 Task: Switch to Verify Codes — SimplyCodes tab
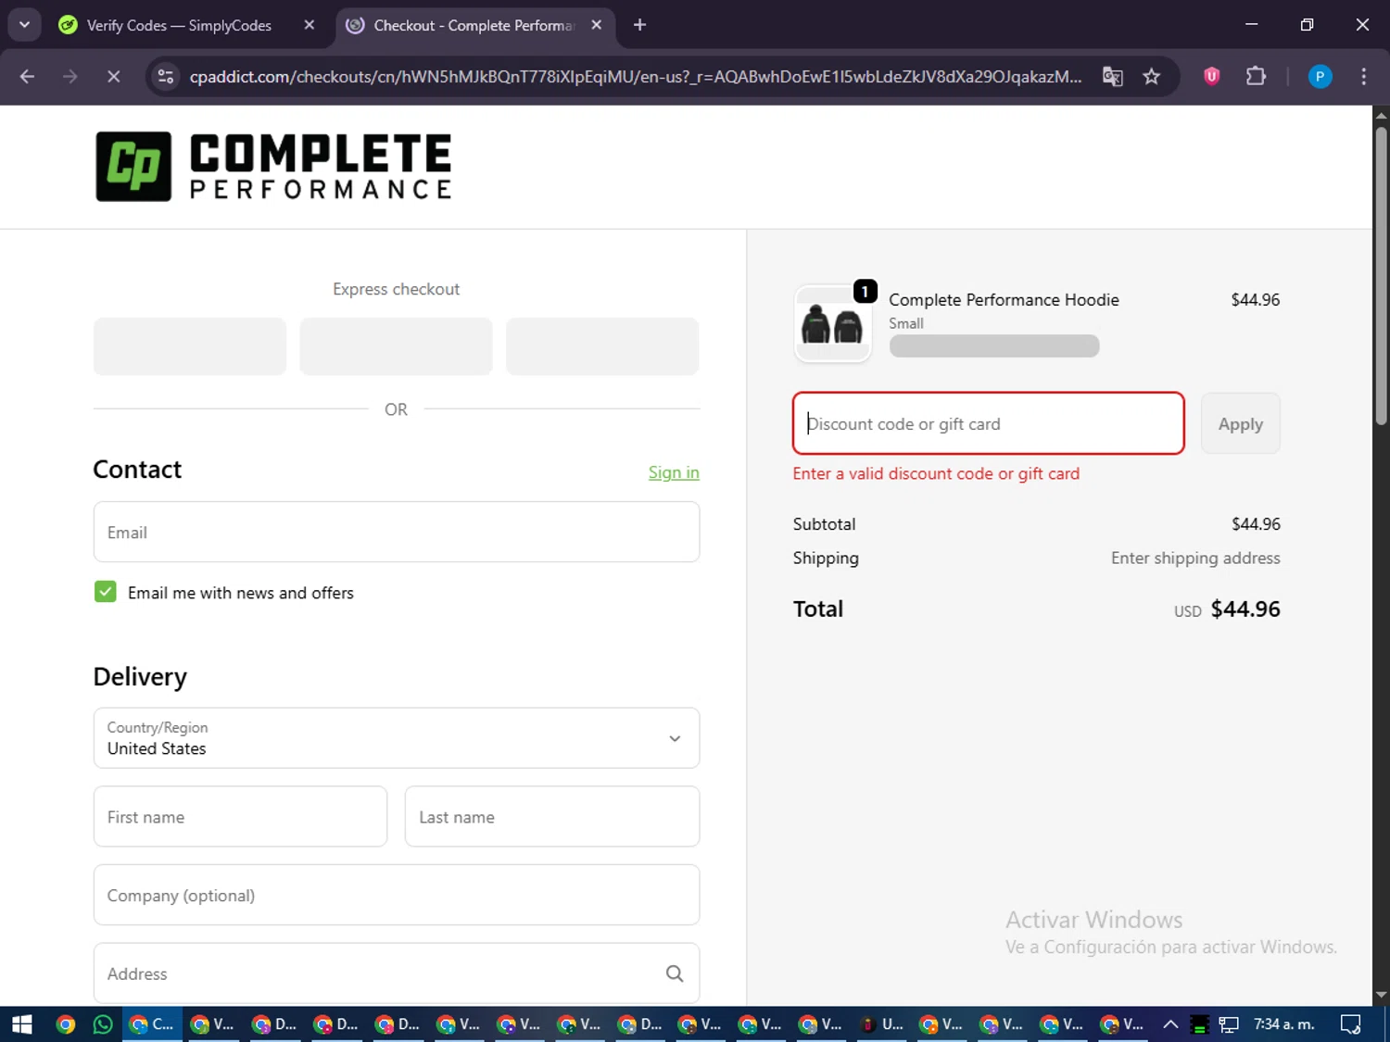point(178,25)
